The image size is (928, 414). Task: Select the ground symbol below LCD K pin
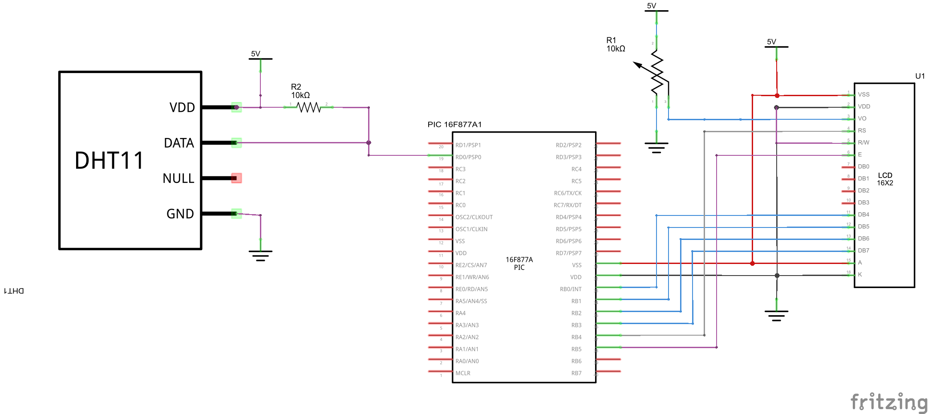point(777,311)
